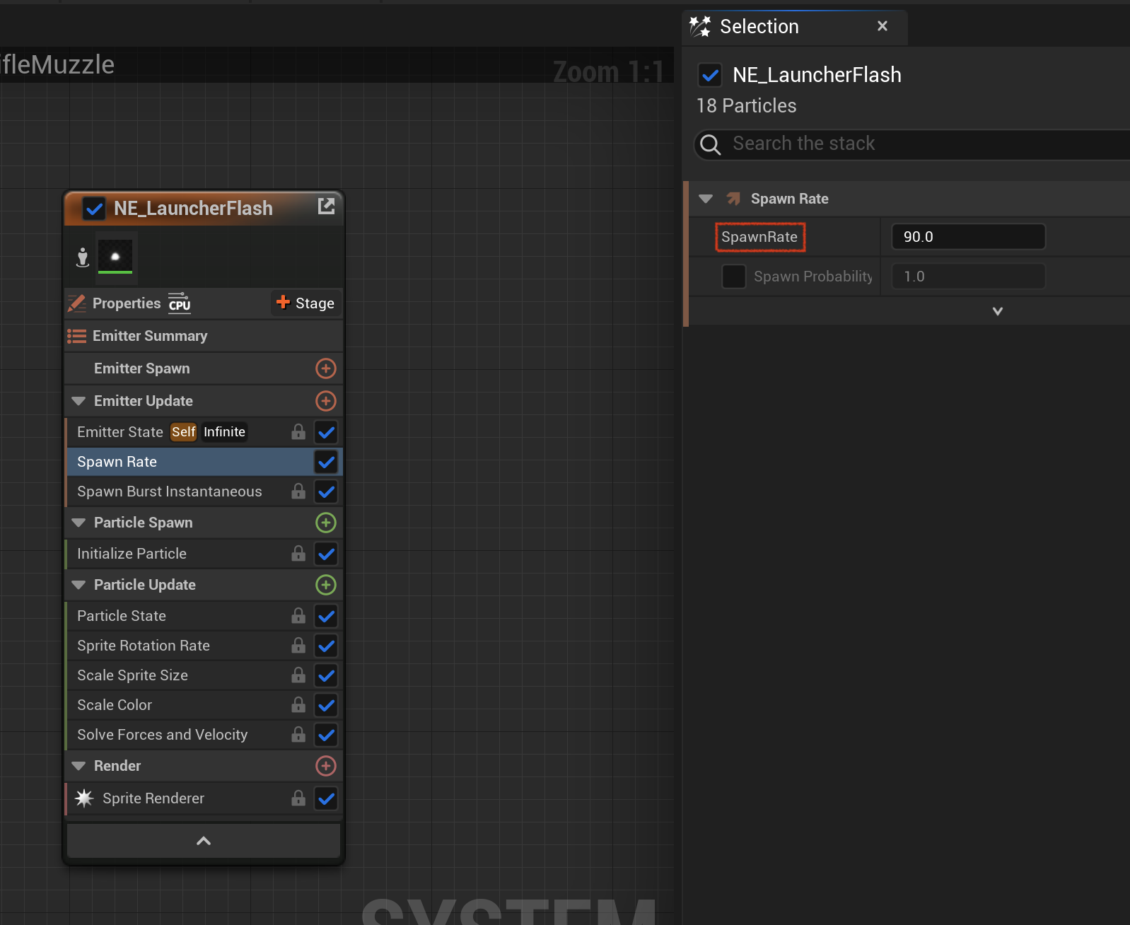This screenshot has height=925, width=1130.
Task: Click lock icon on Sprite Rotation Rate
Action: 298,645
